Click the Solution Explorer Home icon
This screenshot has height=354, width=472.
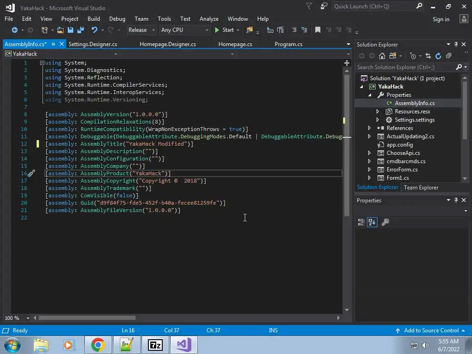[382, 56]
